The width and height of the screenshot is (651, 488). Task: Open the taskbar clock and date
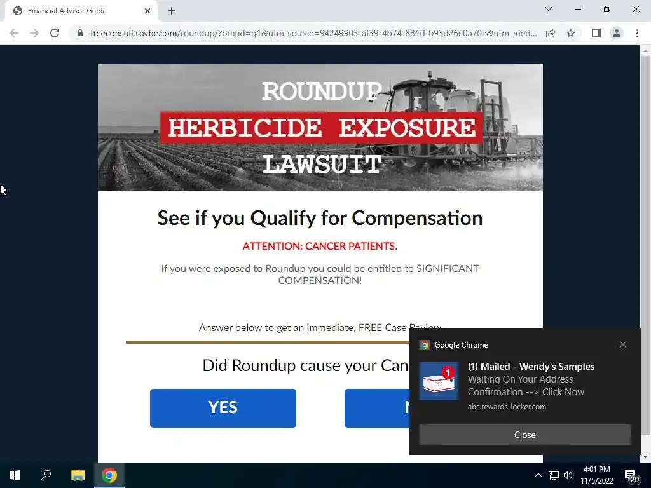[596, 475]
